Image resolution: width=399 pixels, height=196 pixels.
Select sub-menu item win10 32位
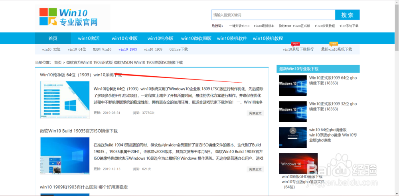pyautogui.click(x=51, y=49)
